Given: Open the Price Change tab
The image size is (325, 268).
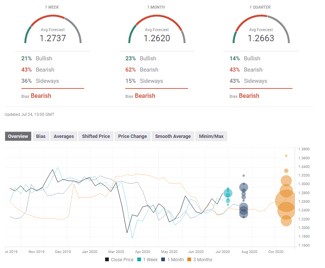Looking at the screenshot, I should pyautogui.click(x=132, y=136).
